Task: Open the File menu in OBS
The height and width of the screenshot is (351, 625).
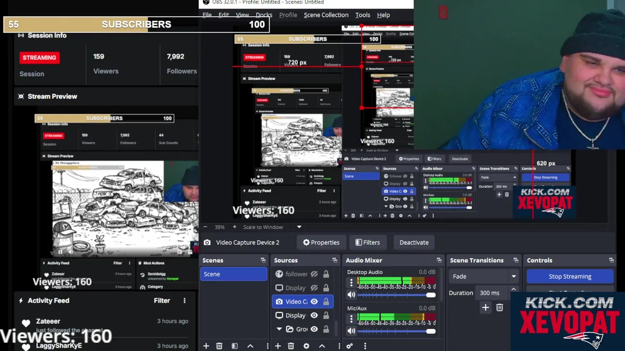Action: pyautogui.click(x=207, y=15)
